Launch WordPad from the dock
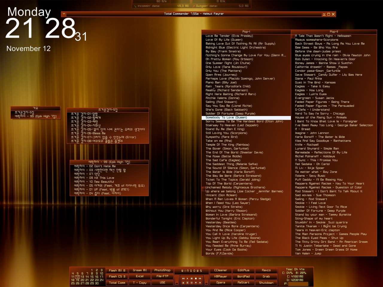 [x=244, y=277]
